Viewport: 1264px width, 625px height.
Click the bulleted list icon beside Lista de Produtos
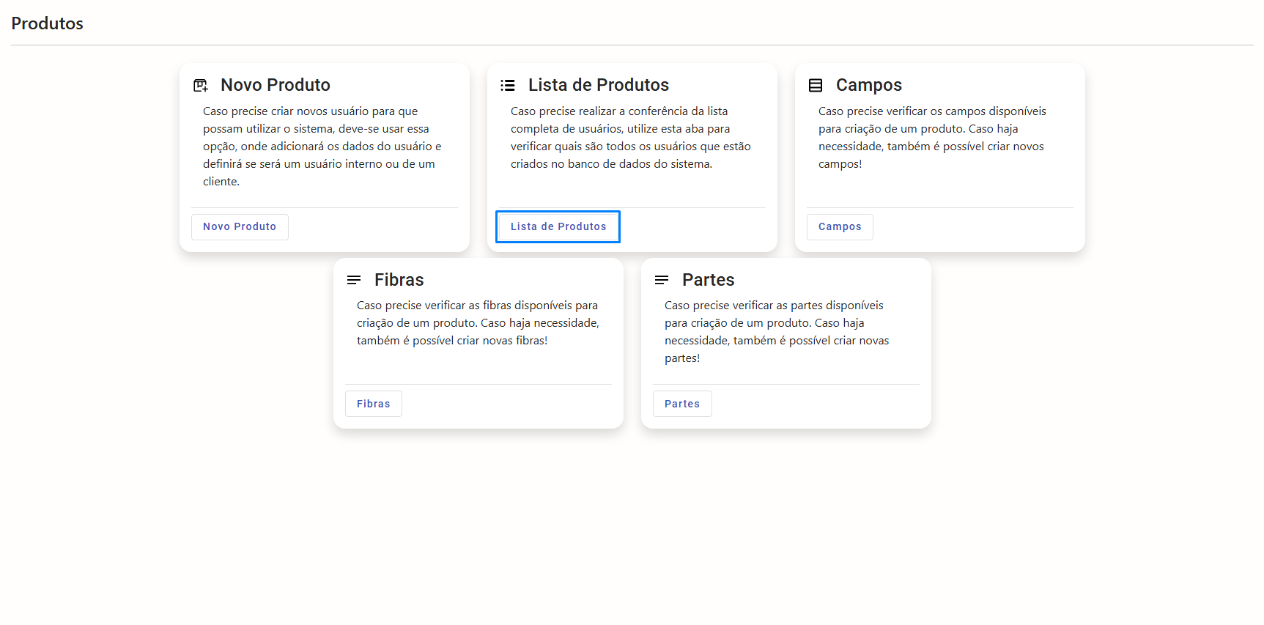508,86
